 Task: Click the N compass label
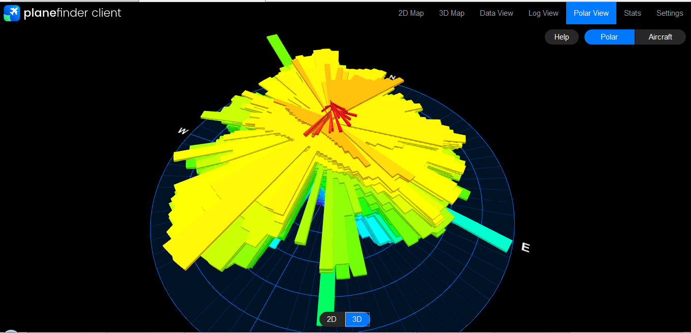(x=392, y=77)
